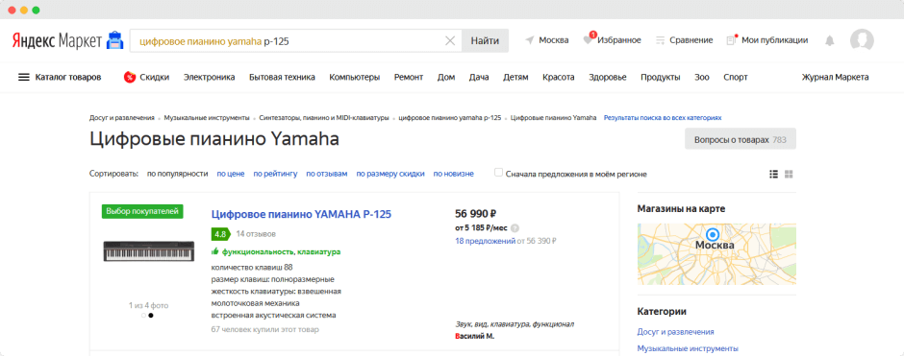The width and height of the screenshot is (904, 356).
Task: Click the Мои публикации document icon
Action: coord(732,40)
